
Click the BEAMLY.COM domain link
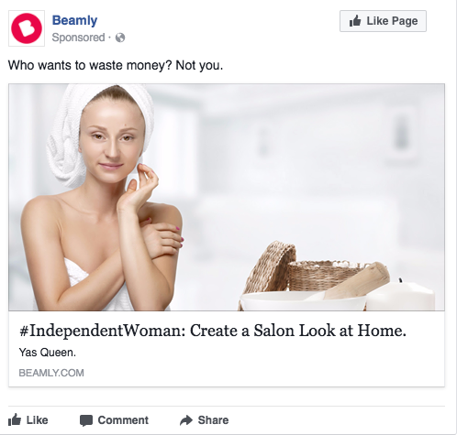tap(51, 373)
